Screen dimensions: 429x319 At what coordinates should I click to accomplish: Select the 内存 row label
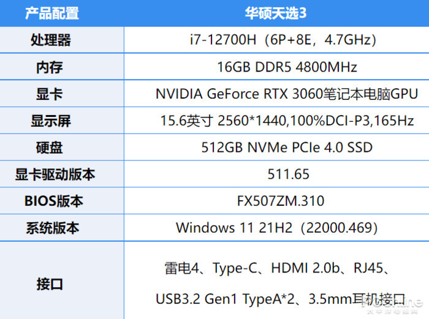point(51,67)
